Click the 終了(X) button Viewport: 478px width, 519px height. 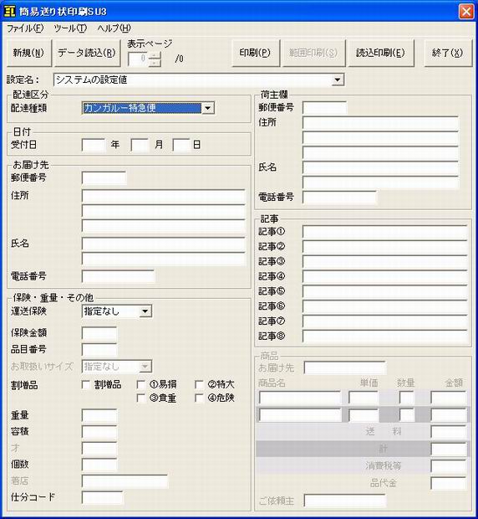(448, 53)
